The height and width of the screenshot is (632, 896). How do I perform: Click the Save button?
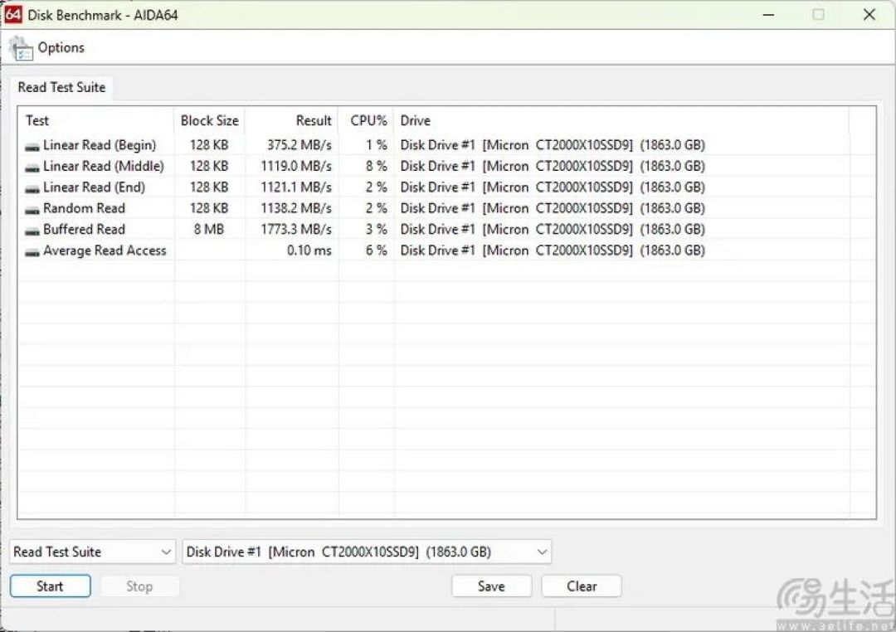491,586
